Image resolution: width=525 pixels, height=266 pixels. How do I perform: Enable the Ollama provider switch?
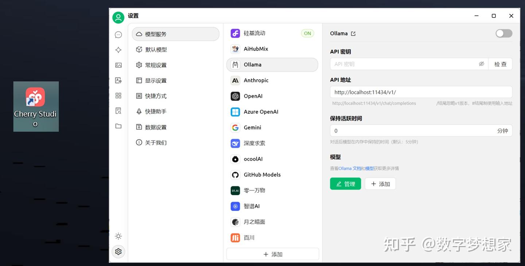coord(504,34)
